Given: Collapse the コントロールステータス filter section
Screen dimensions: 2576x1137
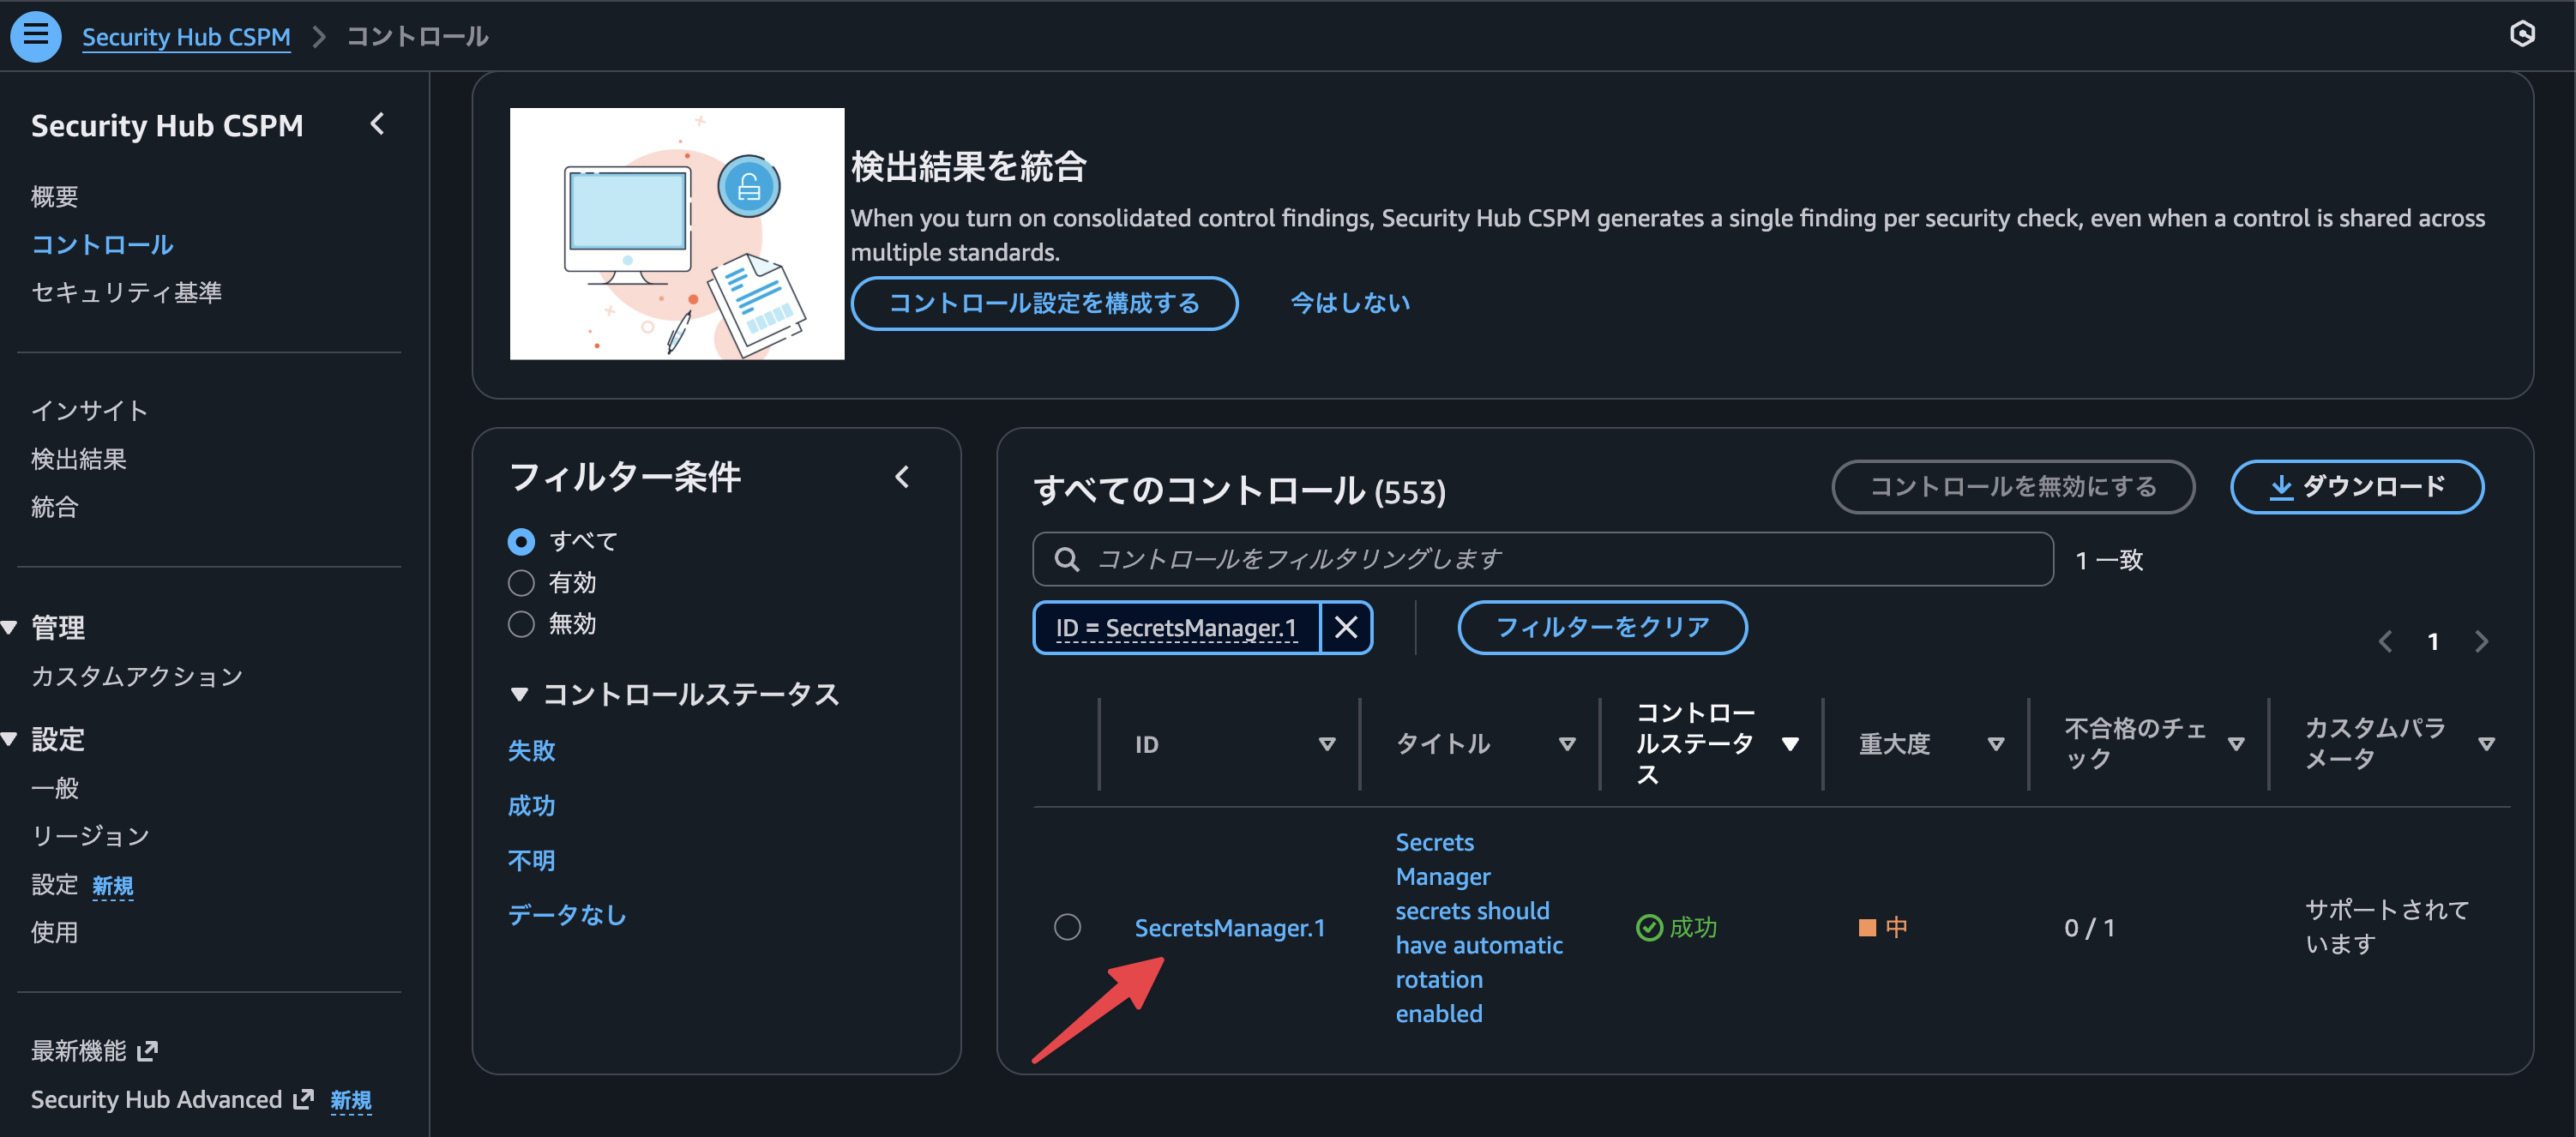Looking at the screenshot, I should click(519, 693).
